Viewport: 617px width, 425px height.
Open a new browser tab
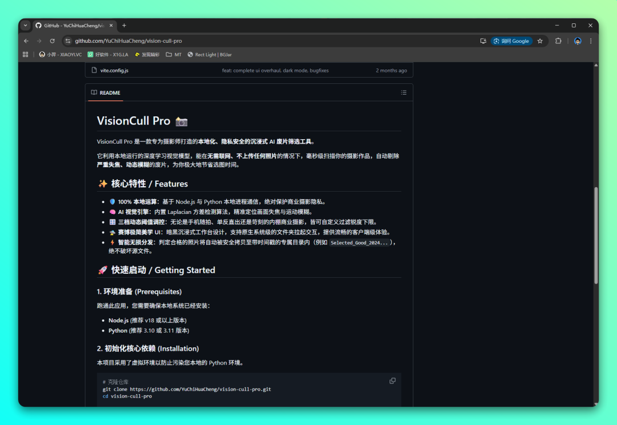124,26
